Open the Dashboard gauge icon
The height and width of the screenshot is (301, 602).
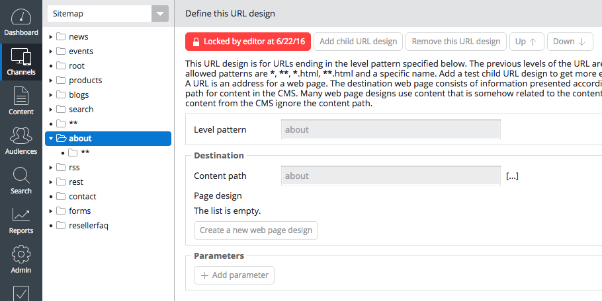21,17
